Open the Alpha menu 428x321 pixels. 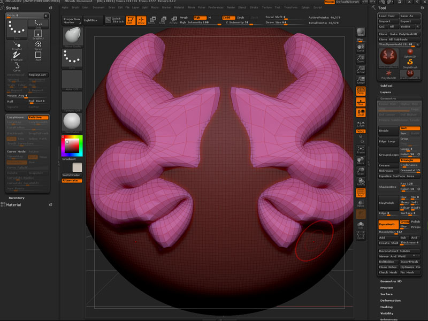point(65,7)
